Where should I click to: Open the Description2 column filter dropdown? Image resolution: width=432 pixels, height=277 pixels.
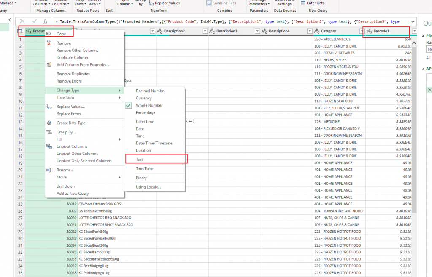coord(205,31)
